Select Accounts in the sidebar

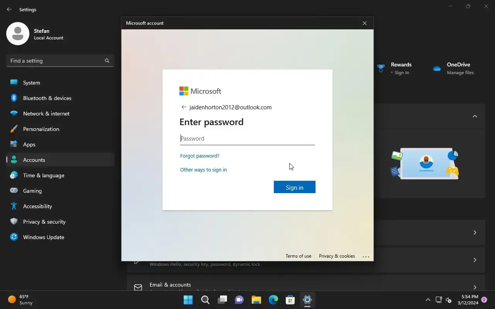pos(60,160)
